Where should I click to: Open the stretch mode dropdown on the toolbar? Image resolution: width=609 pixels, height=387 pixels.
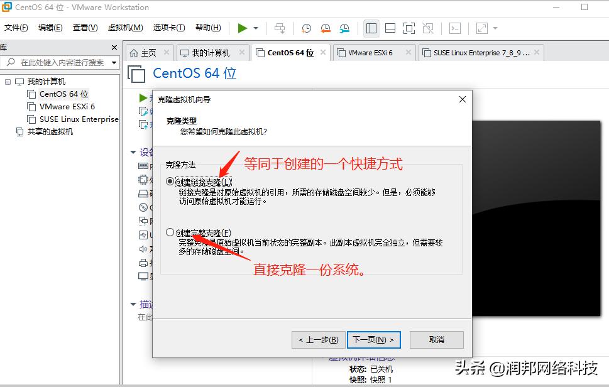[495, 28]
